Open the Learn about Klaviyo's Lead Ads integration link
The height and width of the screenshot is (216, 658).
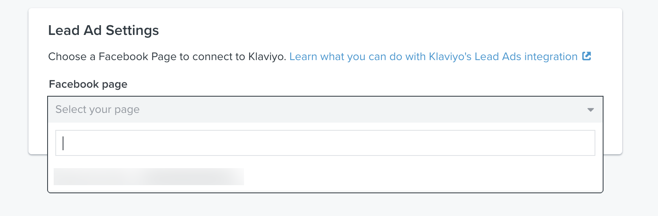point(434,56)
